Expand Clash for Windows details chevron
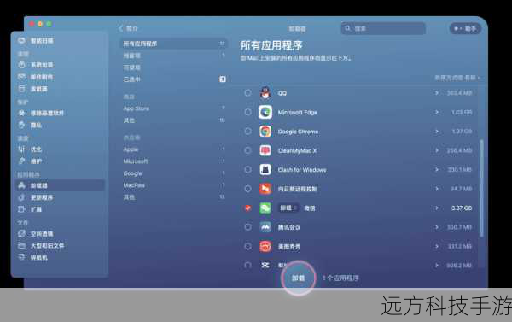 pyautogui.click(x=437, y=169)
